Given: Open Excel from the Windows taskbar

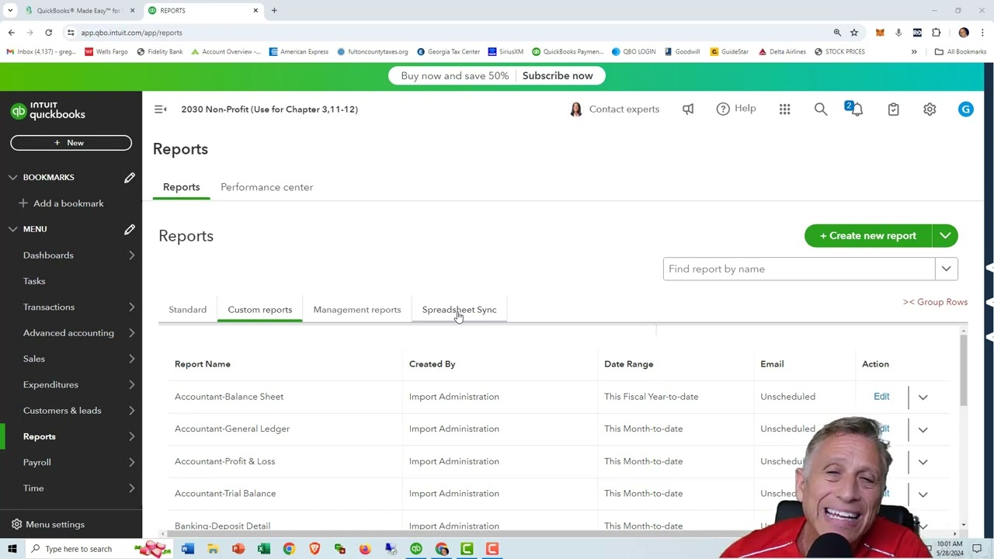Looking at the screenshot, I should 263,549.
